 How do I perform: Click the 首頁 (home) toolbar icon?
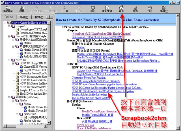121,8
